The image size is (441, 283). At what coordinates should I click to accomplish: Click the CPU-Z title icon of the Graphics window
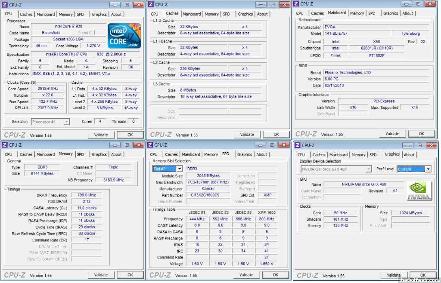point(297,145)
